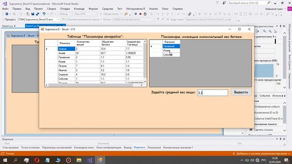Click the Вывести button
Viewport: 292px width, 164px height.
coord(241,92)
